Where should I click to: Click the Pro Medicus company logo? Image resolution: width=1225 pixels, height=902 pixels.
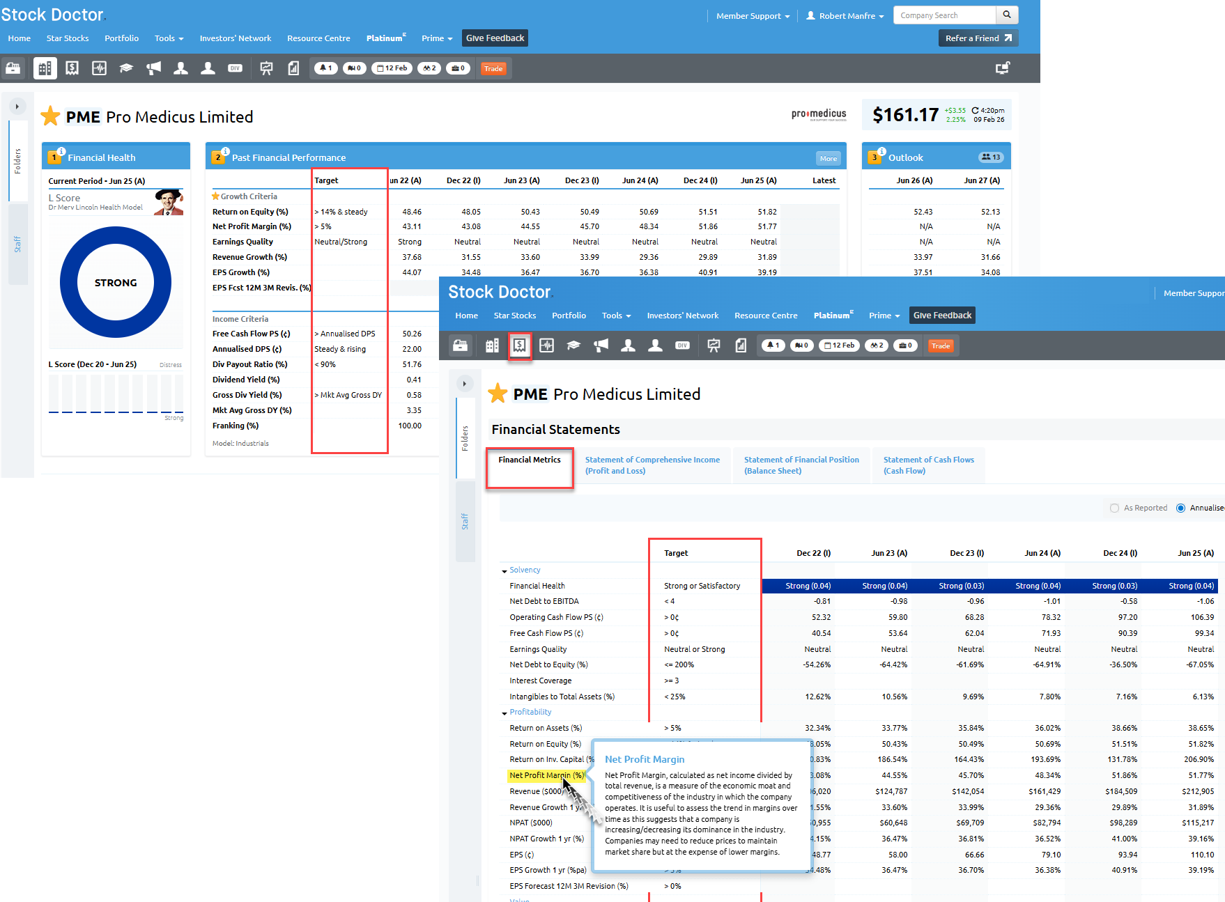pyautogui.click(x=819, y=114)
